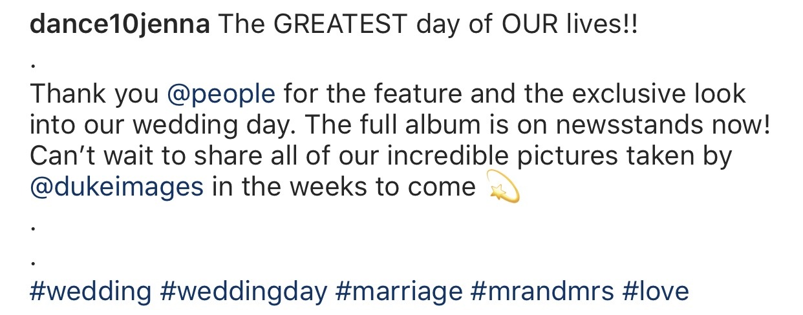Click the shooting star emoji

click(502, 188)
